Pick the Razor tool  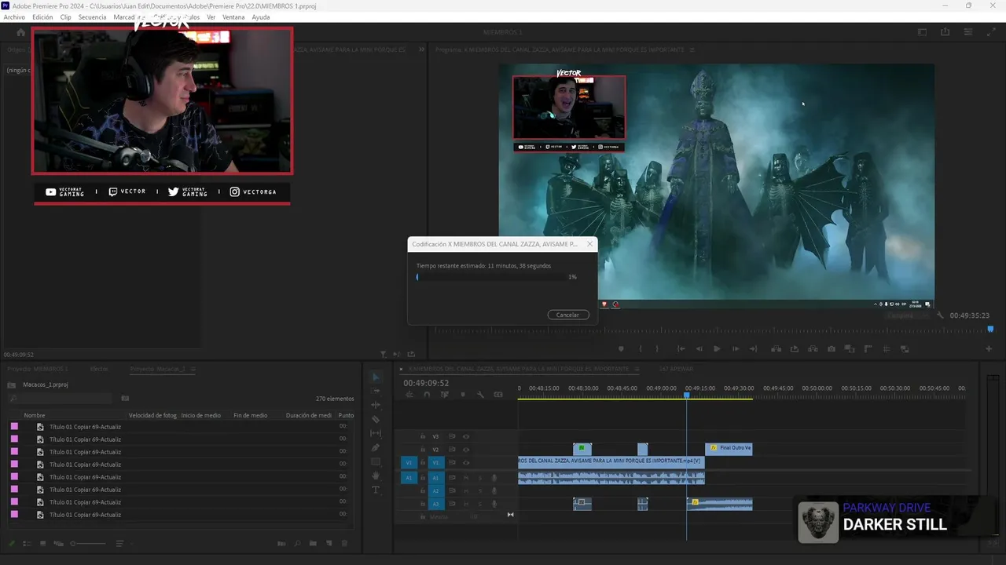(376, 419)
